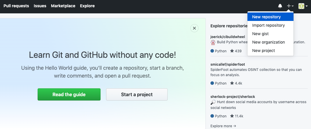The width and height of the screenshot is (311, 129).
Task: Click the ferris wheel emoji in cibuildwheel description
Action: 213,42
